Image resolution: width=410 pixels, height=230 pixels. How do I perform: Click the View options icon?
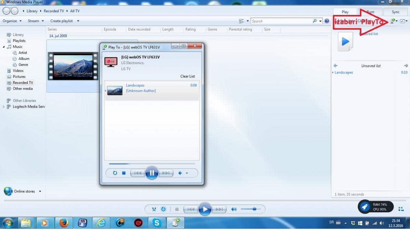tap(242, 21)
